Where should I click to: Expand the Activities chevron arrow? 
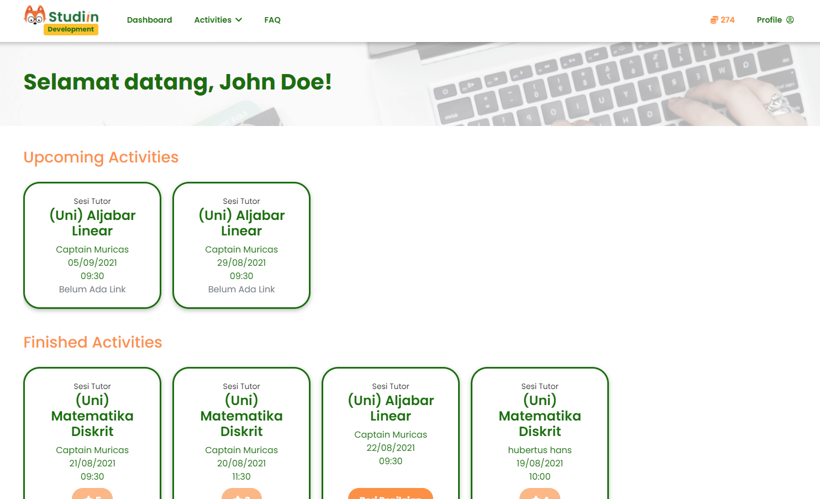point(239,20)
